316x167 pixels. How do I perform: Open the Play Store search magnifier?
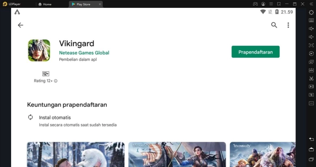[274, 25]
